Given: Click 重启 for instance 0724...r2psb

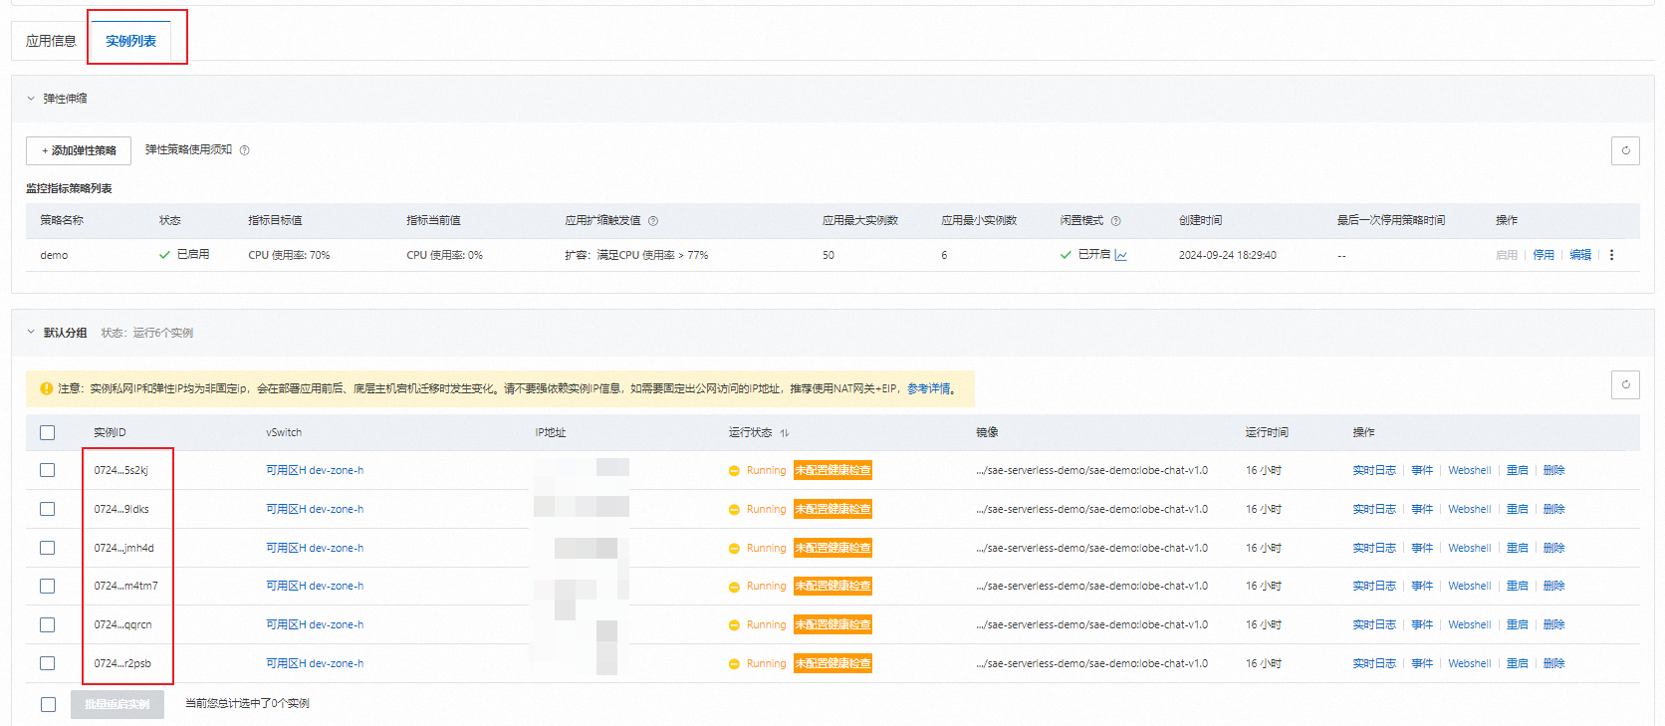Looking at the screenshot, I should click(1518, 663).
